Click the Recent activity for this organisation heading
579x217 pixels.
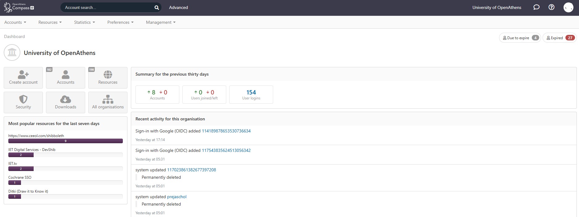(x=170, y=119)
